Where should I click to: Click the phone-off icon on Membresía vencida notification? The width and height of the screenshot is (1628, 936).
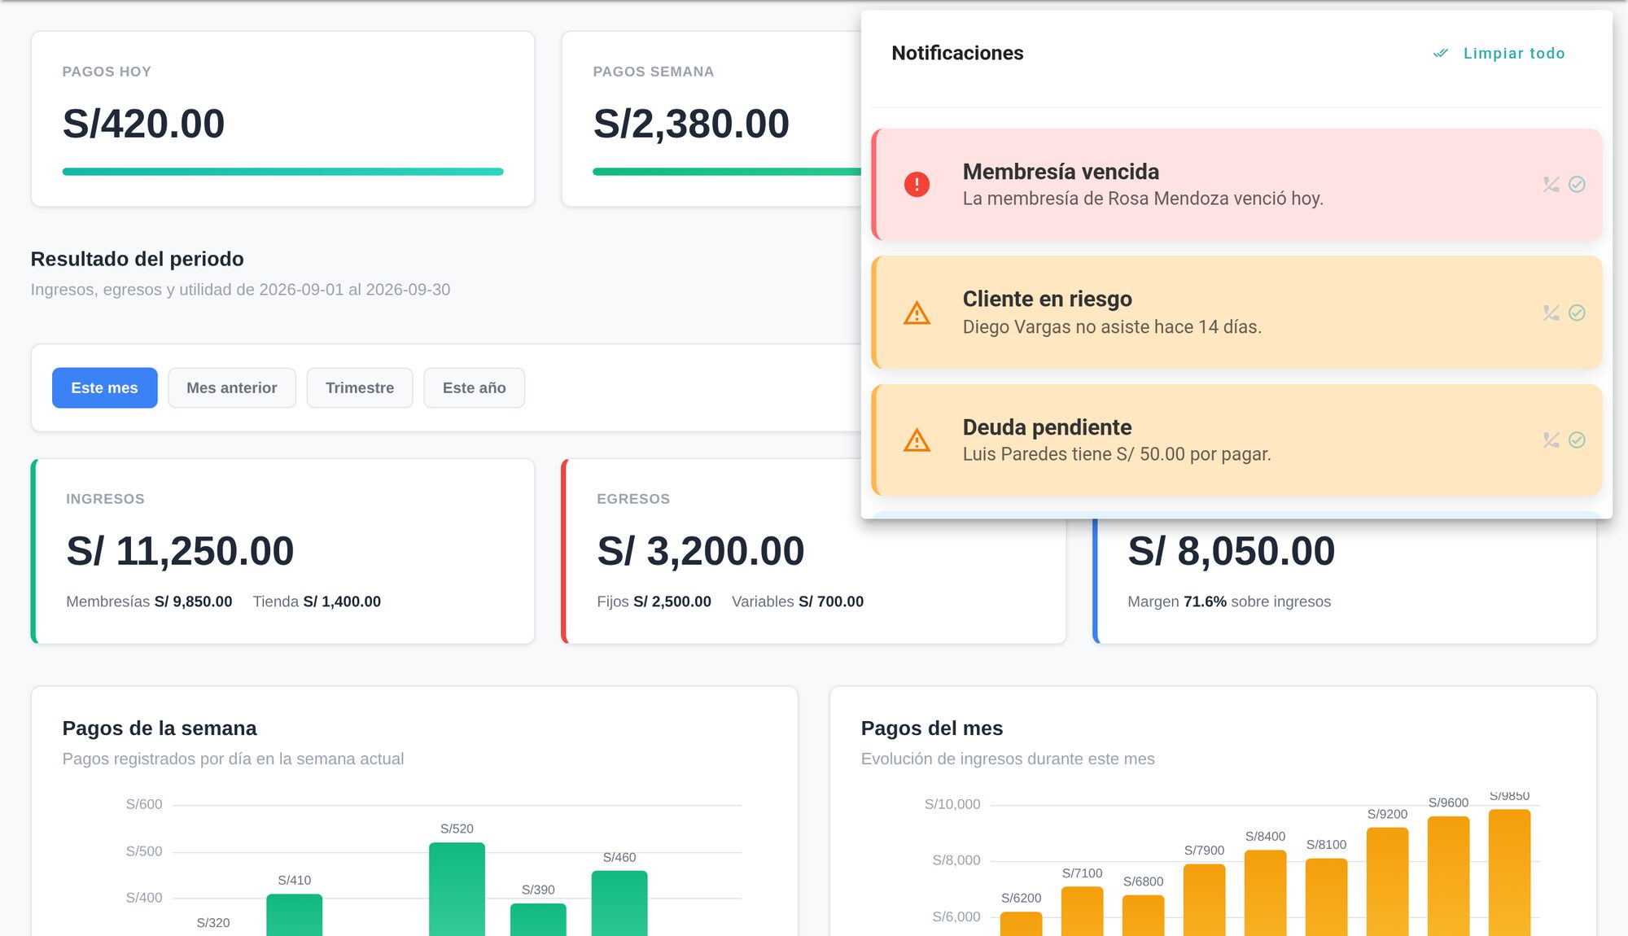coord(1551,185)
